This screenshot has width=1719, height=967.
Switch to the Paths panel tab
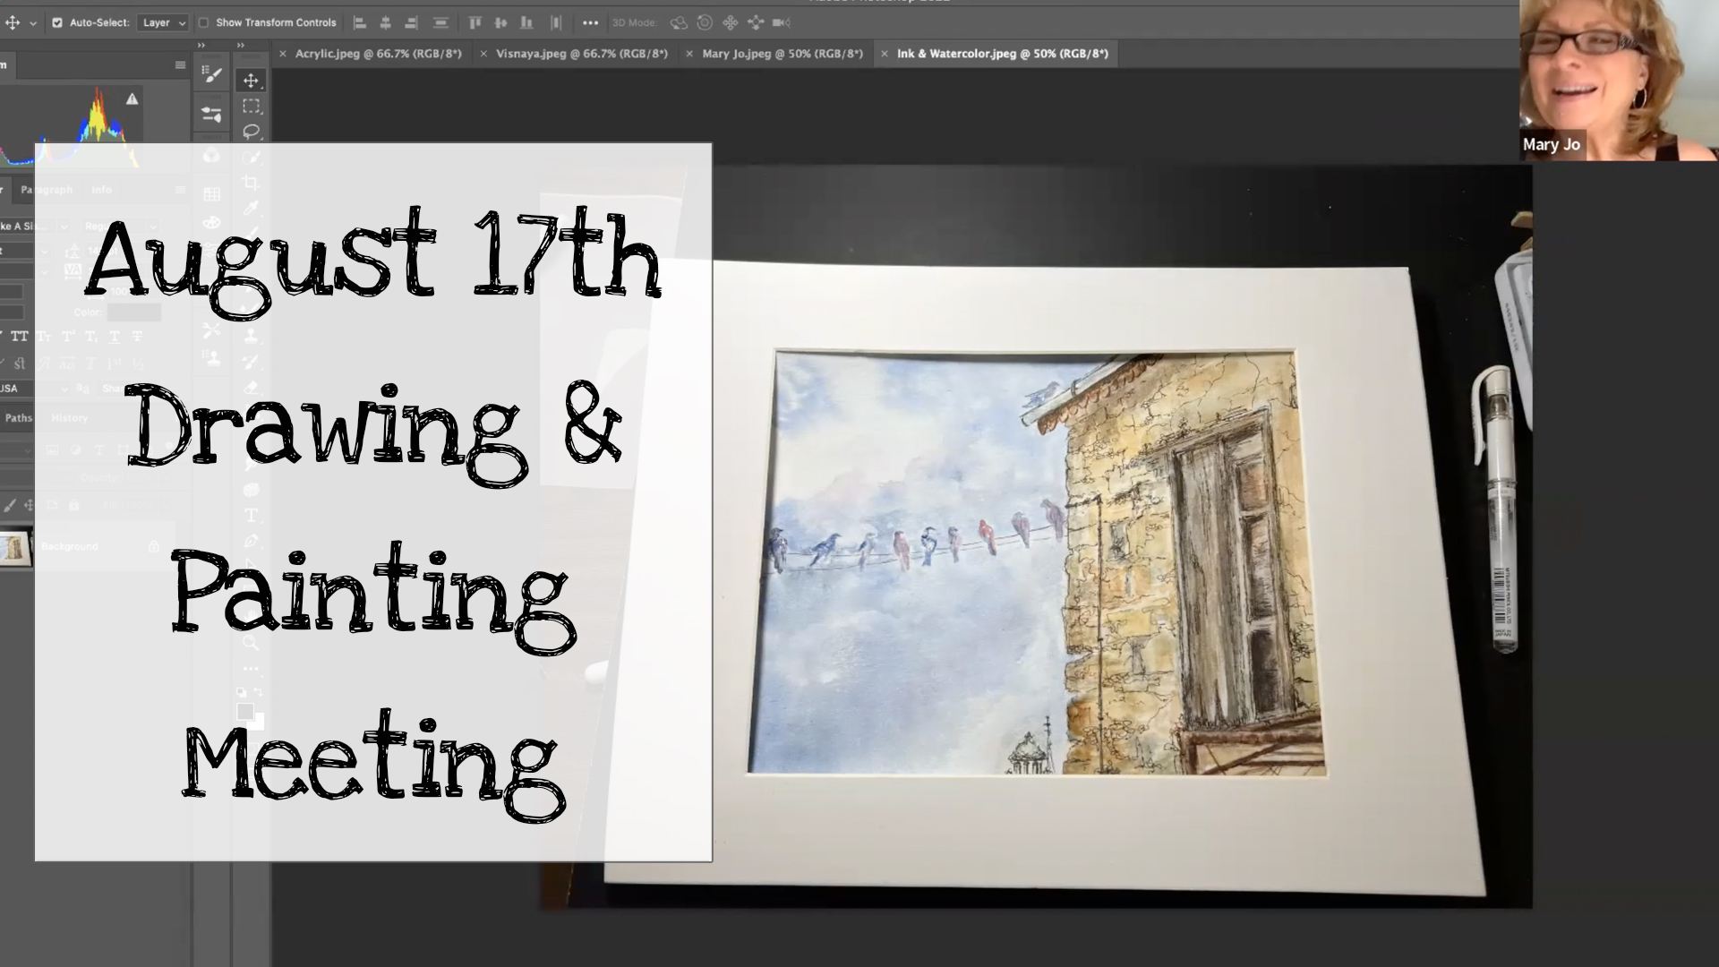click(x=18, y=418)
